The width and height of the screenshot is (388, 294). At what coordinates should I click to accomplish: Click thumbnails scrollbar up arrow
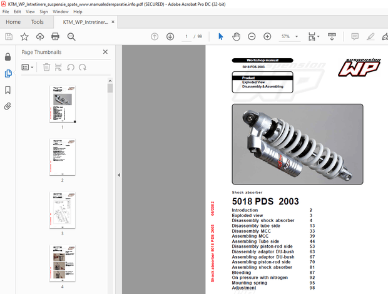(110, 81)
